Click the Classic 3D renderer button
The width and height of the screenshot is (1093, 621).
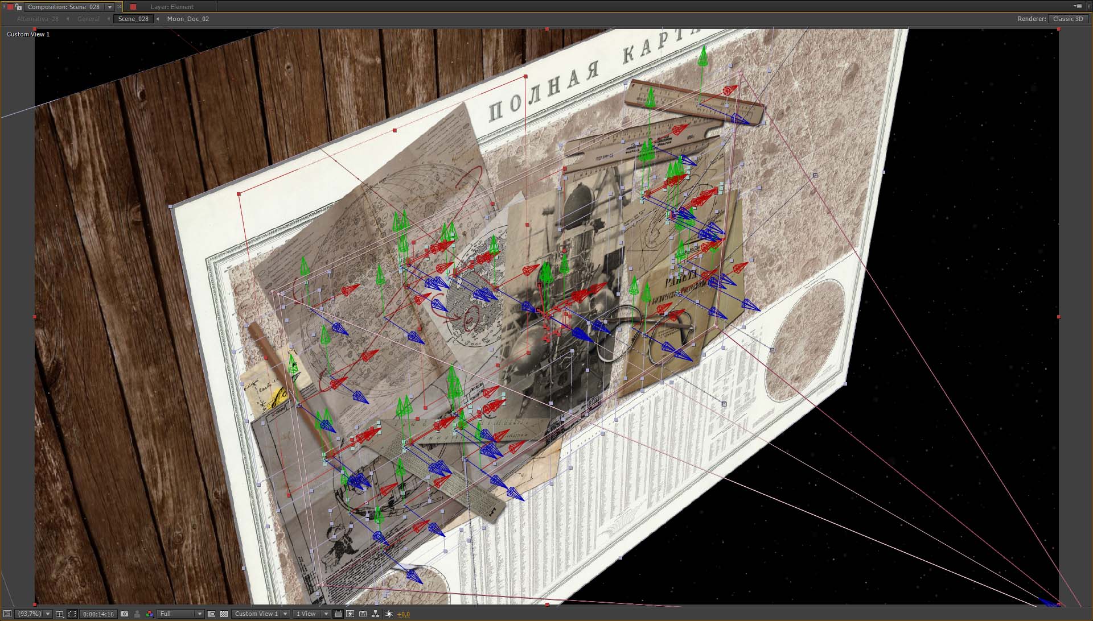point(1067,19)
